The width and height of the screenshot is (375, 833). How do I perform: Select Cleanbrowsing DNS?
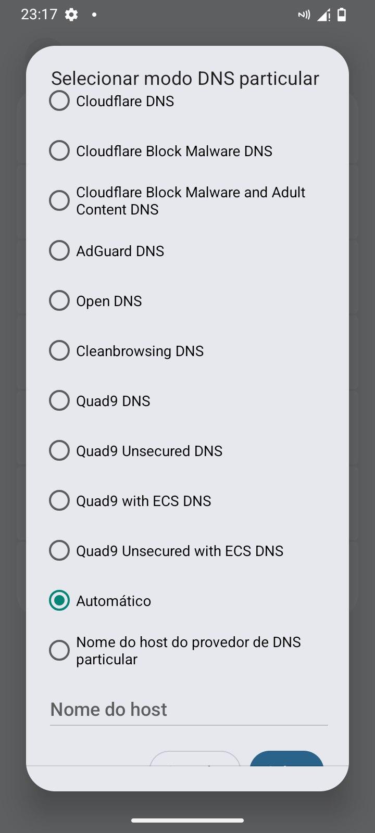59,351
